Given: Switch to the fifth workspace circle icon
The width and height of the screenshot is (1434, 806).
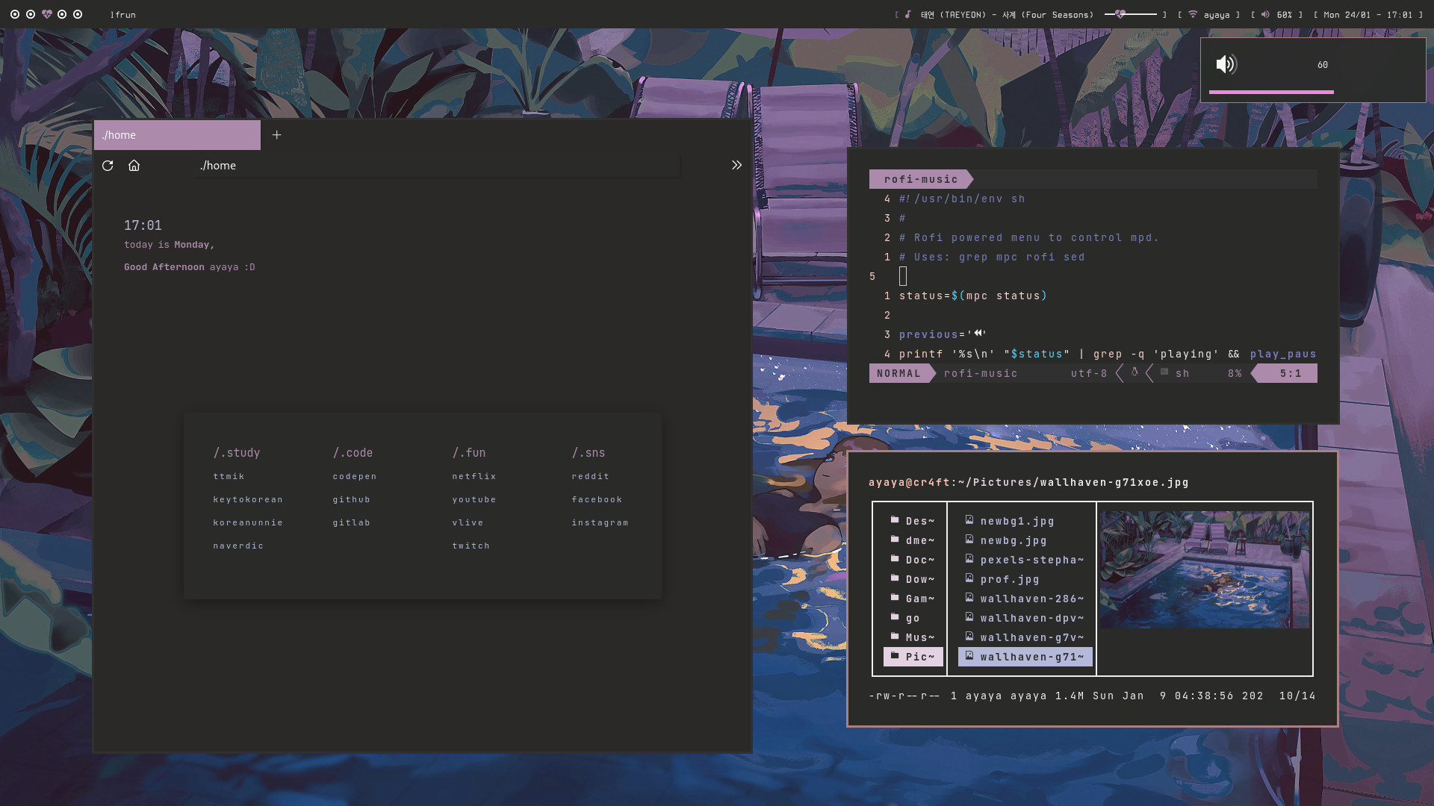Looking at the screenshot, I should (78, 14).
